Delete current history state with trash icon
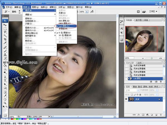The width and height of the screenshot is (167, 125). [x=161, y=82]
